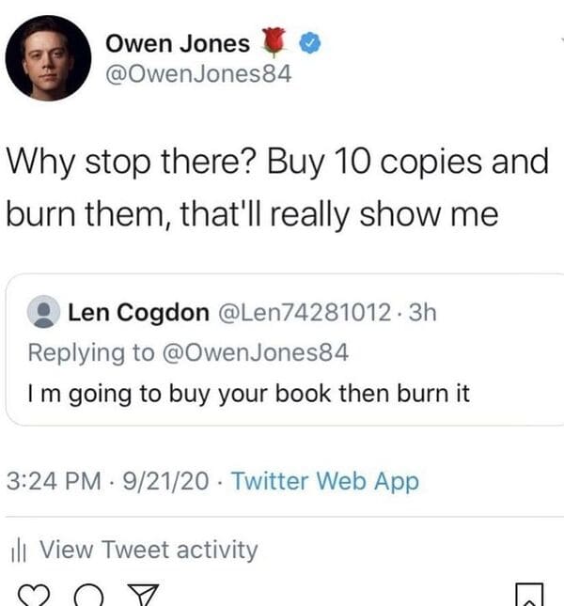This screenshot has height=606, width=564.
Task: Click @OwenJones84 in the Replying to line
Action: pyautogui.click(x=256, y=352)
